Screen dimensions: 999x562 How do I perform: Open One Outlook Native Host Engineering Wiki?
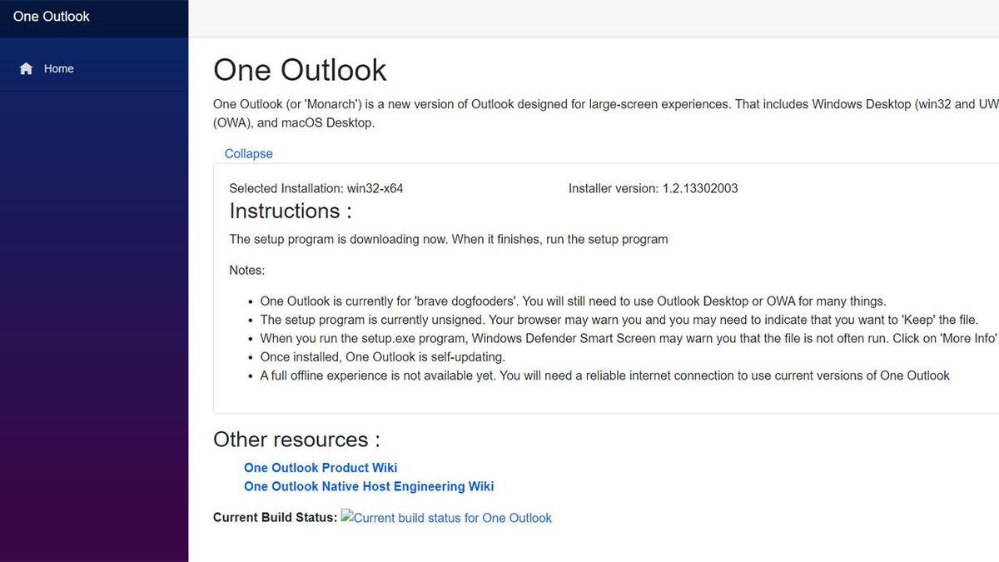368,486
